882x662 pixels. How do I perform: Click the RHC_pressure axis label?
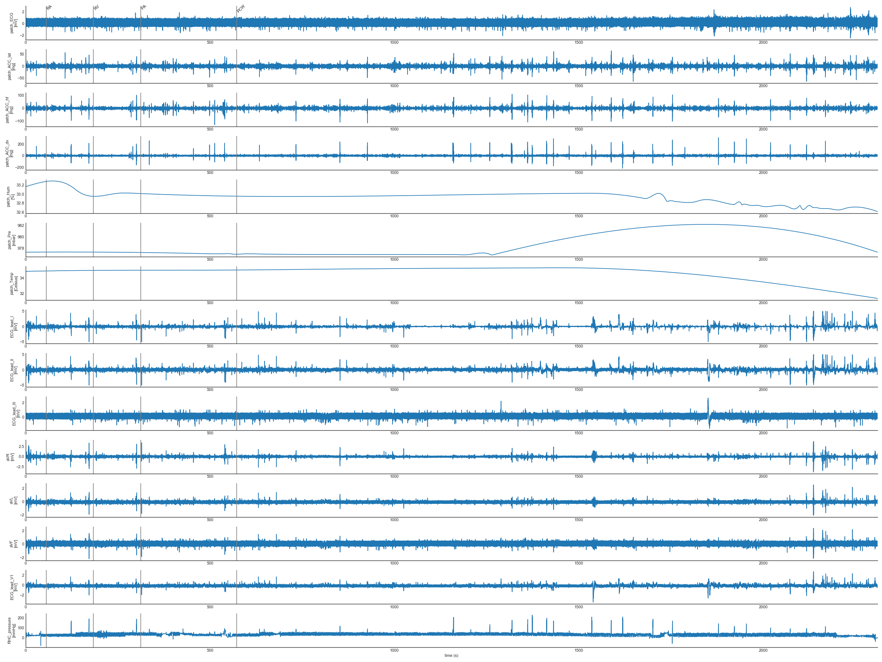point(11,630)
